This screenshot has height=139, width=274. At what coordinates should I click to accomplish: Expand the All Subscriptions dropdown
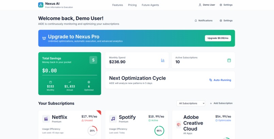(x=191, y=103)
